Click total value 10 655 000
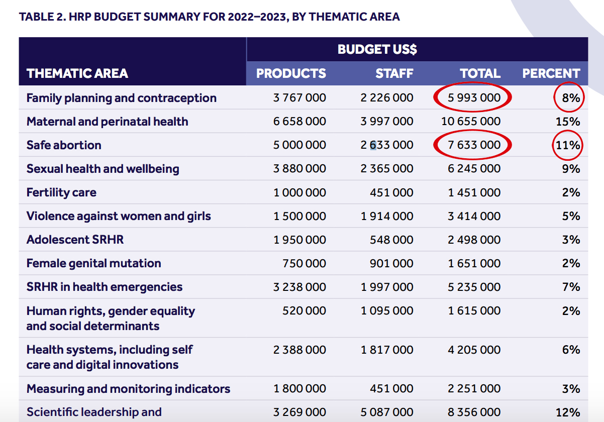The width and height of the screenshot is (604, 422). click(471, 122)
